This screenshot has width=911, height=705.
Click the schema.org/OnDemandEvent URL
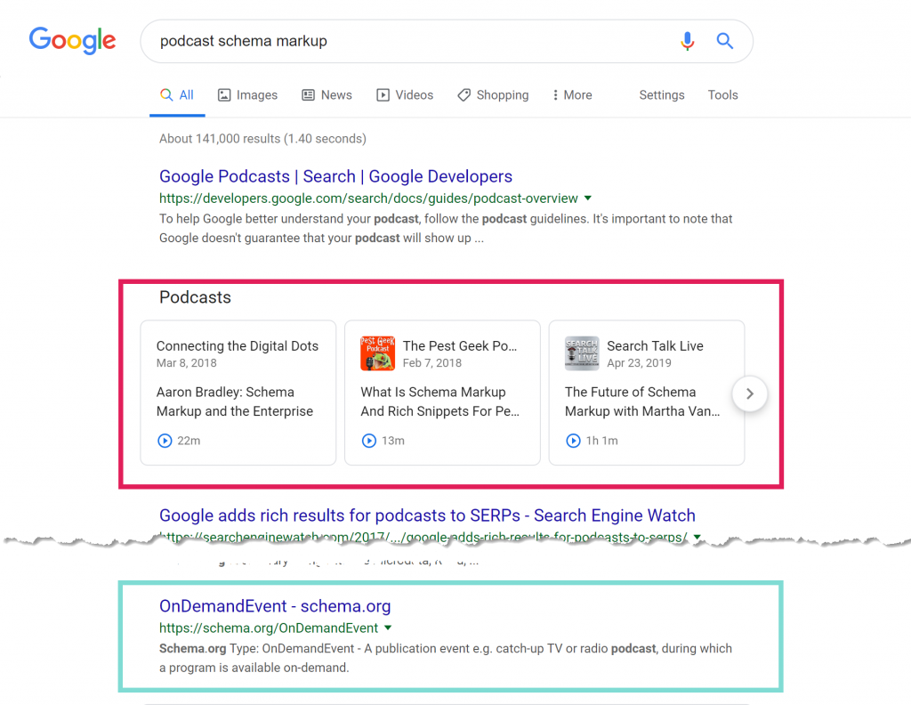click(269, 628)
